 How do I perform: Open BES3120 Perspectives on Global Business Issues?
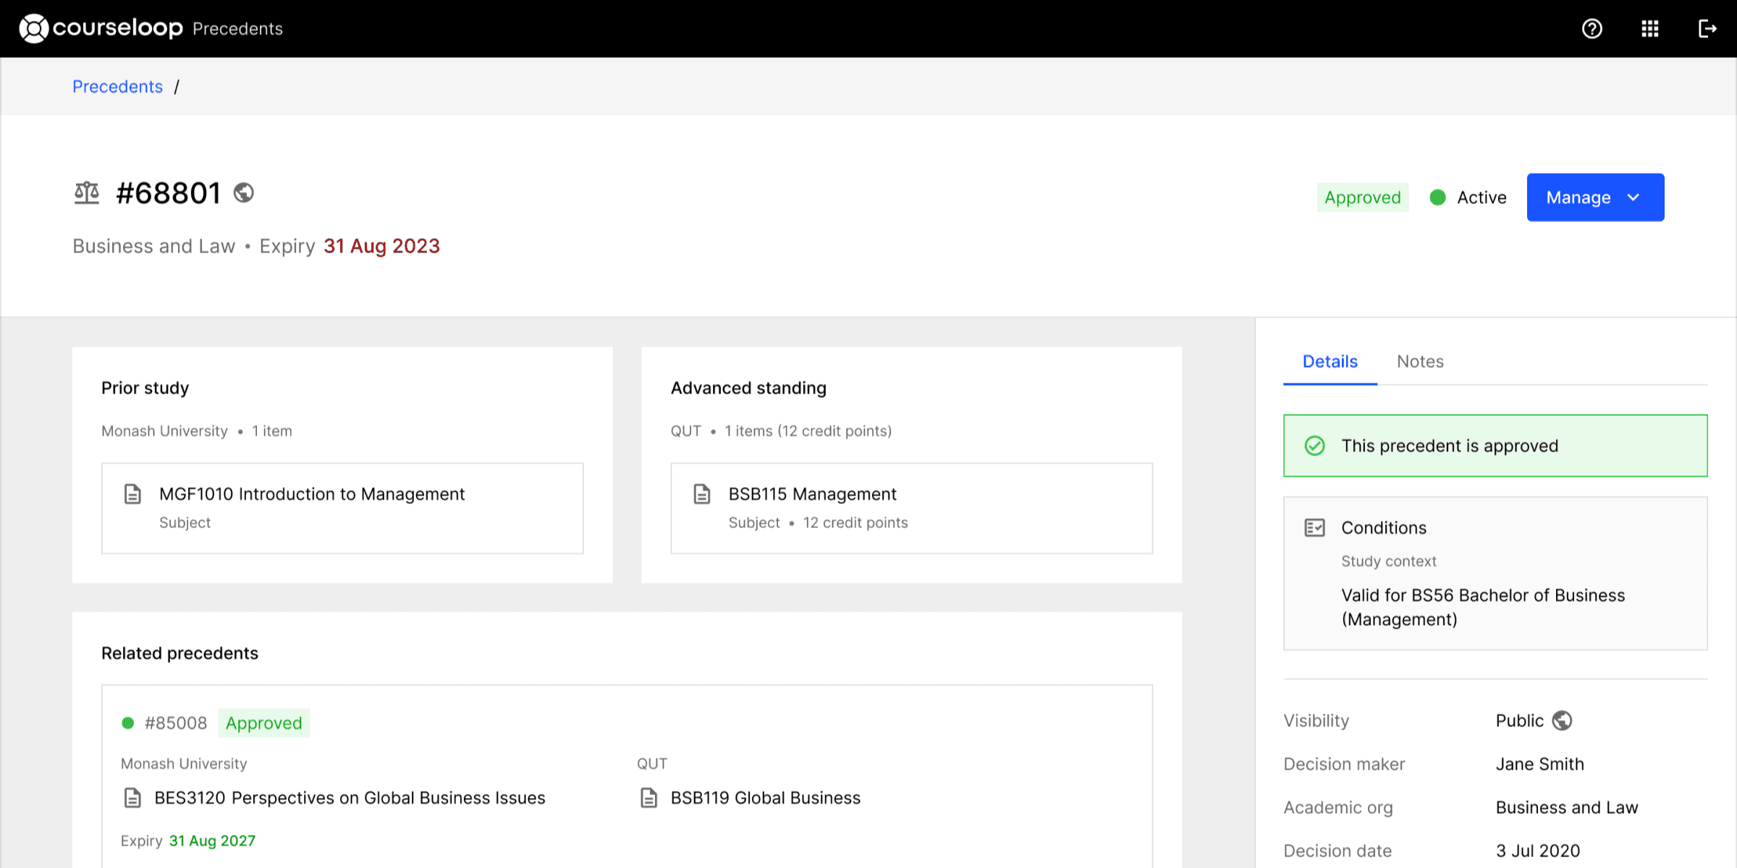click(x=350, y=798)
